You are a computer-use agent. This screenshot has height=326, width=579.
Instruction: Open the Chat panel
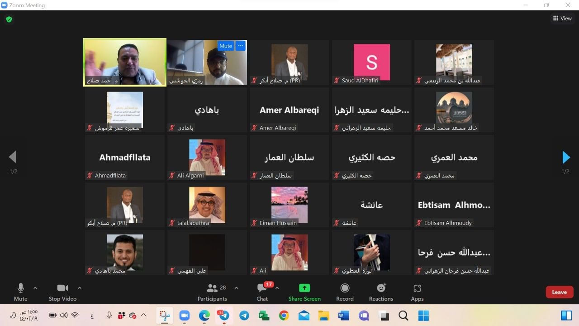click(x=262, y=292)
